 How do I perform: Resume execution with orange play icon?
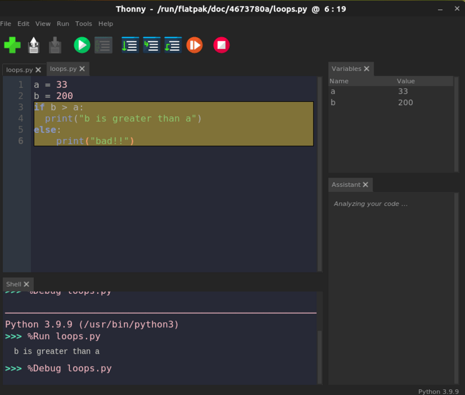coord(195,45)
